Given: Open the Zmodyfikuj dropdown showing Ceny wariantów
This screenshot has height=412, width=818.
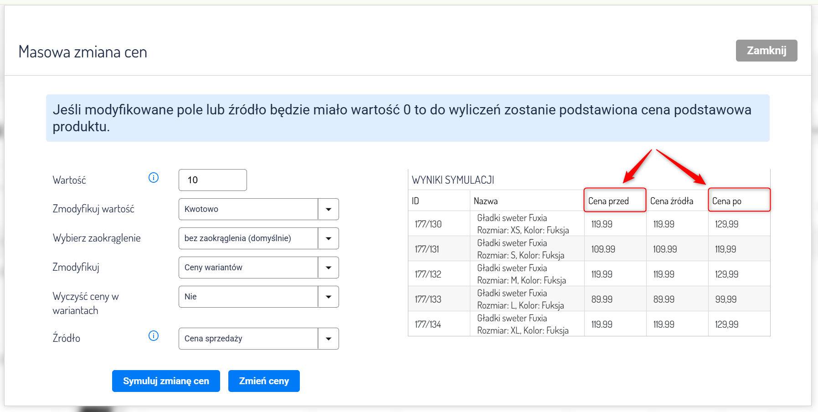Looking at the screenshot, I should pos(258,268).
